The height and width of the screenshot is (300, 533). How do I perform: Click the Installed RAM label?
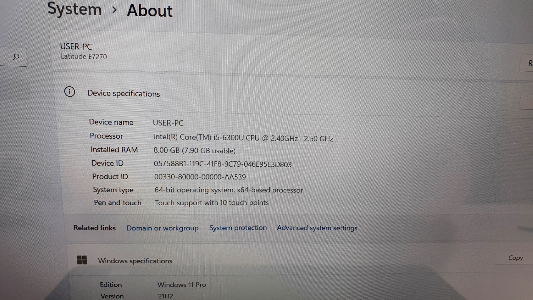(x=114, y=150)
